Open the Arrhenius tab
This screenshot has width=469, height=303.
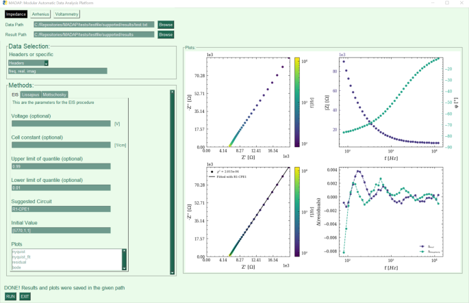click(40, 14)
